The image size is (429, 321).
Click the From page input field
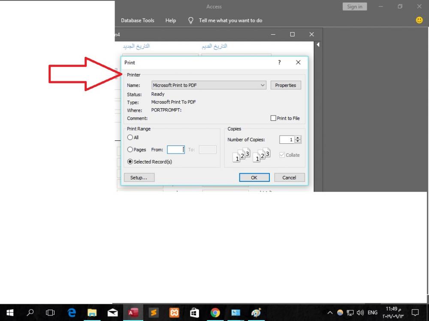176,149
